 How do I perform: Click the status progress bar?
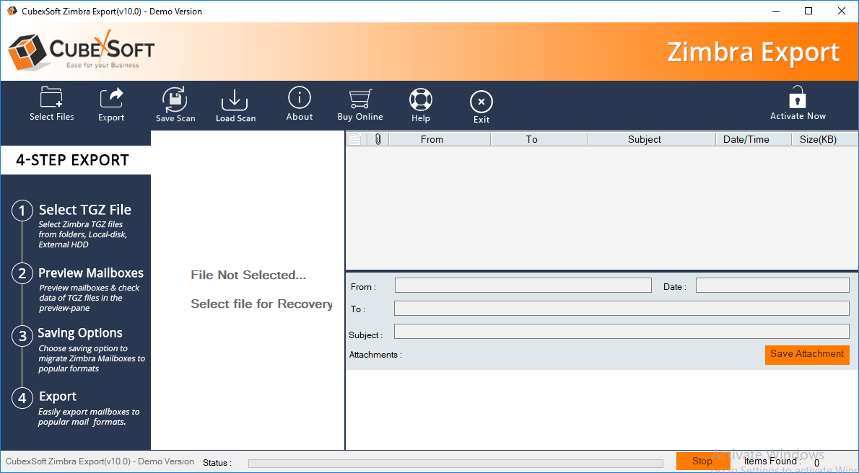click(455, 463)
